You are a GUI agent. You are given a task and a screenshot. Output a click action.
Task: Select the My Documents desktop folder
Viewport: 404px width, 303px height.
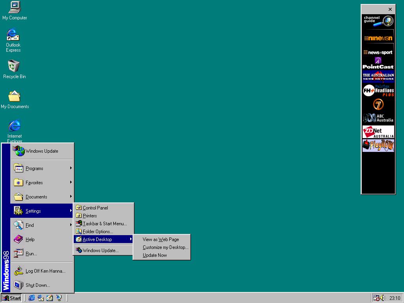(15, 99)
